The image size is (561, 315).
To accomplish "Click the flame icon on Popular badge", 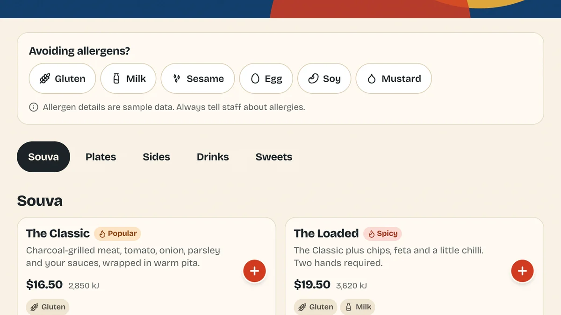I will click(102, 234).
